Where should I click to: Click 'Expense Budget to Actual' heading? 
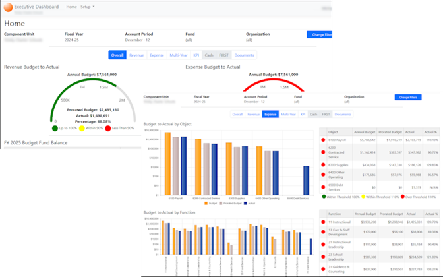[213, 67]
